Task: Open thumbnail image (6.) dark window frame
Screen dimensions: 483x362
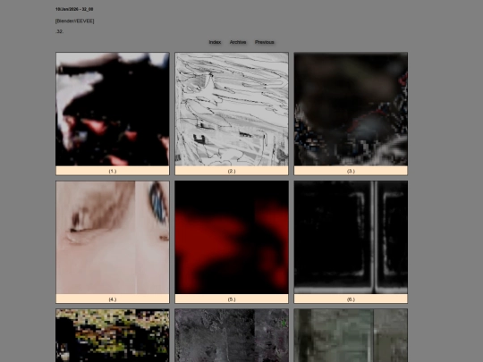Action: [351, 238]
